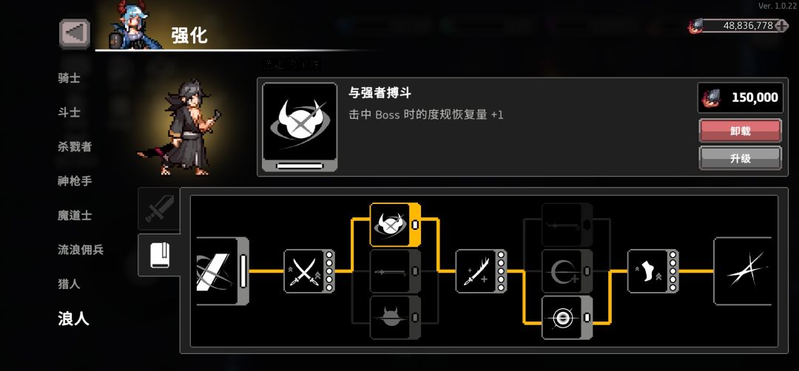Choose the 骑士 class in sidebar

[x=69, y=78]
